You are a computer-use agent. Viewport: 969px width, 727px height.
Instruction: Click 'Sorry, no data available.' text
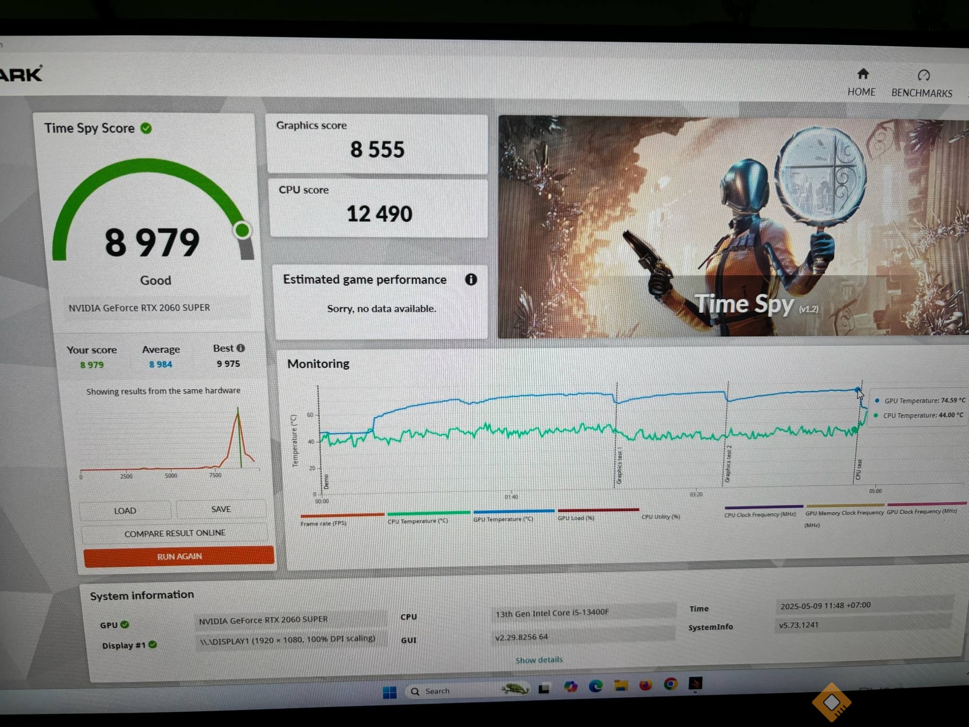click(382, 309)
